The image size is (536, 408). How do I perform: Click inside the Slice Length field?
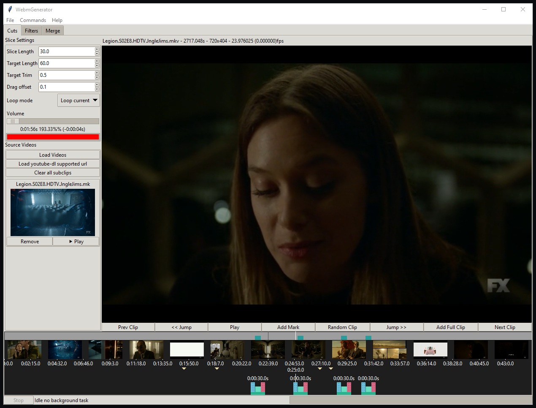click(x=66, y=52)
